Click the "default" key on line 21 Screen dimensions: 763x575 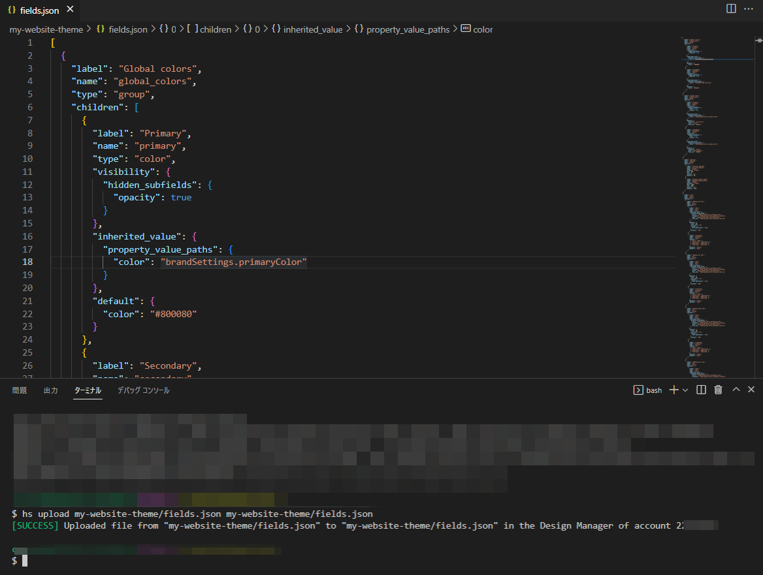click(x=116, y=301)
